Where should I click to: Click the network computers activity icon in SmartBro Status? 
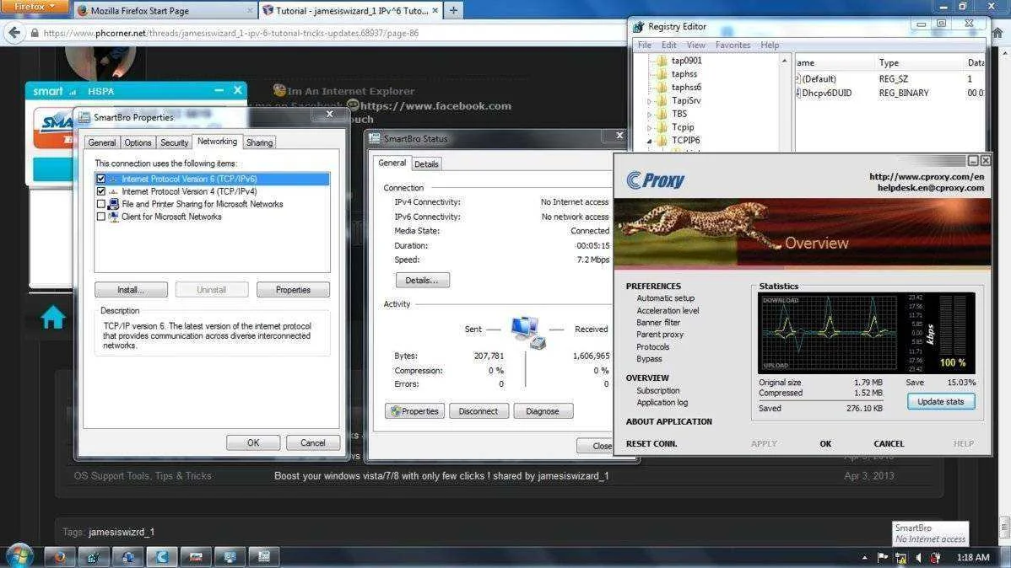[529, 332]
